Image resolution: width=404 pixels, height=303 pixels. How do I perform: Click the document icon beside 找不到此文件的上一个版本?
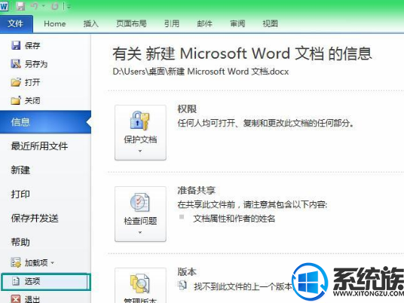pos(182,285)
